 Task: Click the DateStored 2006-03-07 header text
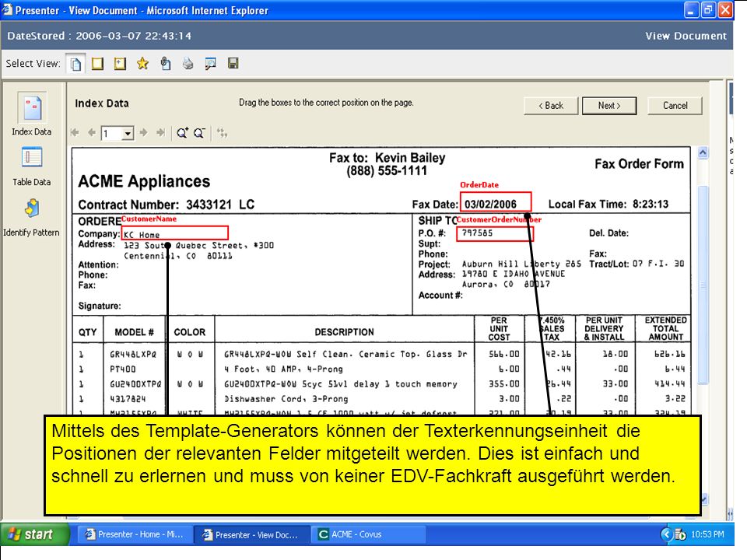[x=99, y=36]
